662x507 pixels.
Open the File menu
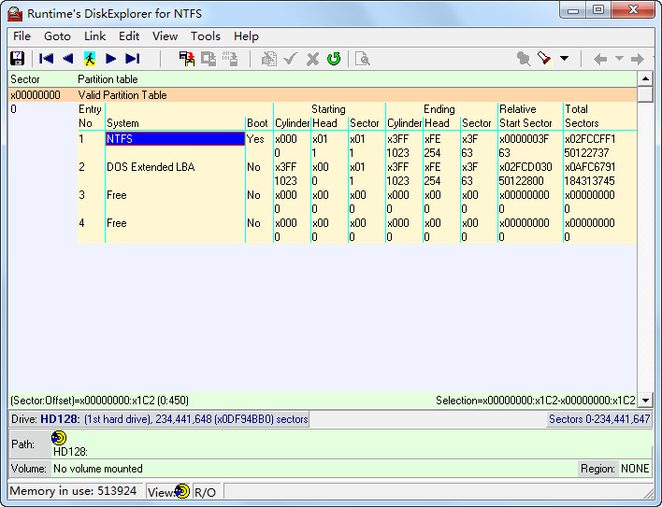22,36
